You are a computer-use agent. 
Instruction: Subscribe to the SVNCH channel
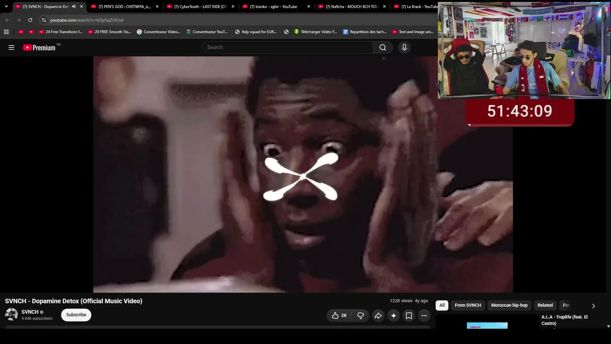click(76, 315)
